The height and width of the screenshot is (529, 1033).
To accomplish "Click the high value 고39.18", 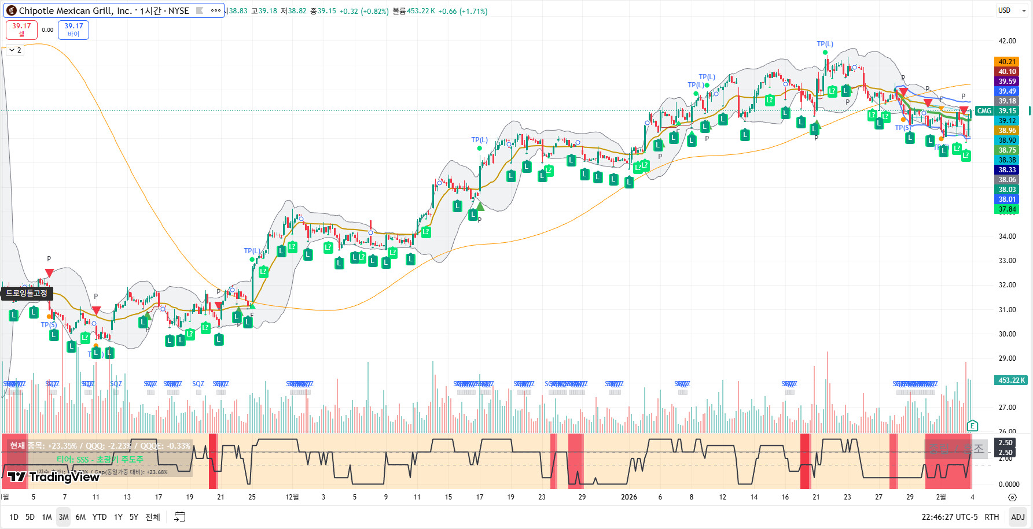I will [264, 11].
